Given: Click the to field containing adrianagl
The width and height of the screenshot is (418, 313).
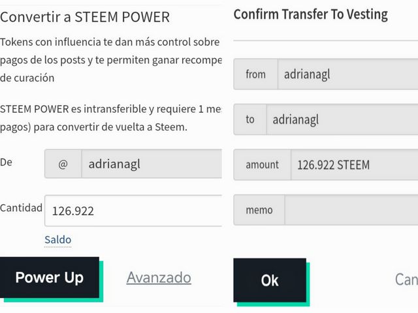Looking at the screenshot, I should coord(342,120).
